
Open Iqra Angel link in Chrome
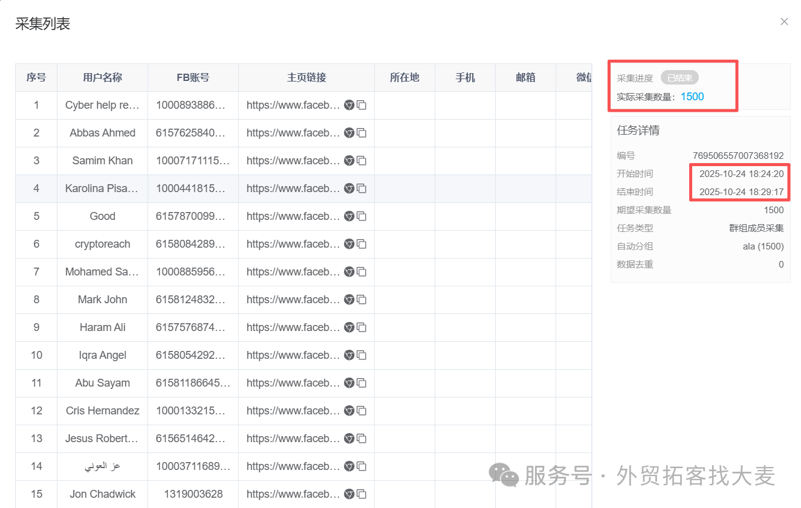click(349, 355)
